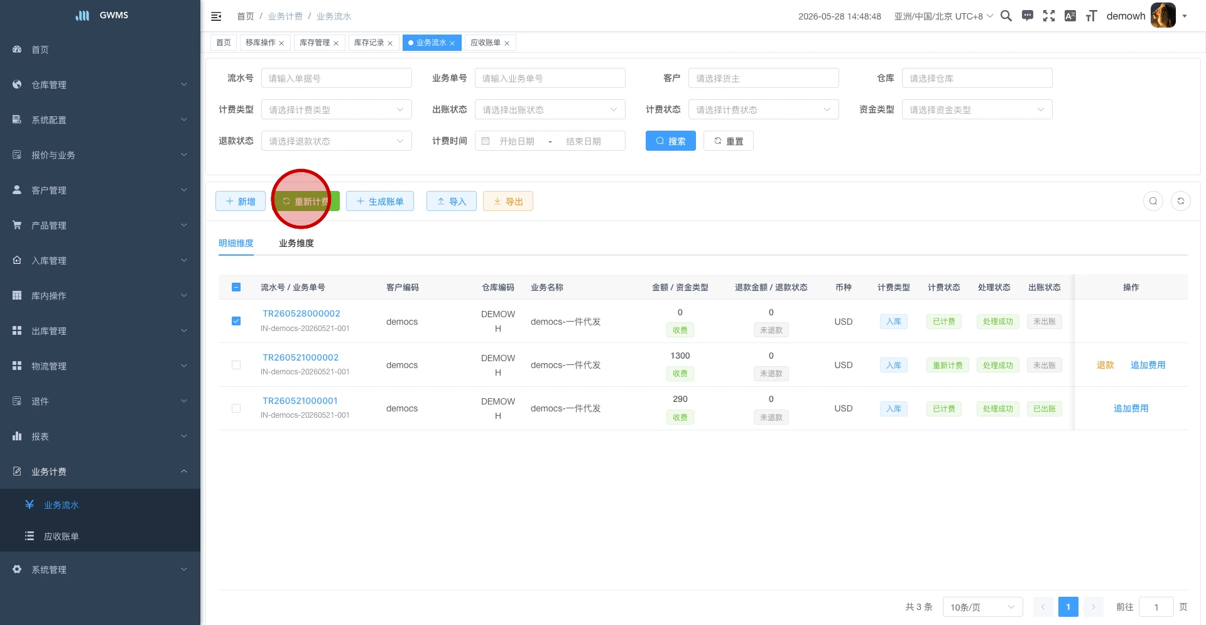This screenshot has width=1206, height=625.
Task: Open the language switch icon
Action: [1070, 16]
